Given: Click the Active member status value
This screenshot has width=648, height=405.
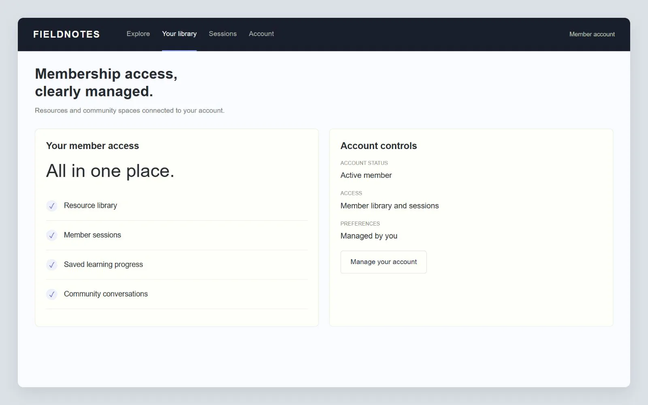Looking at the screenshot, I should [366, 175].
